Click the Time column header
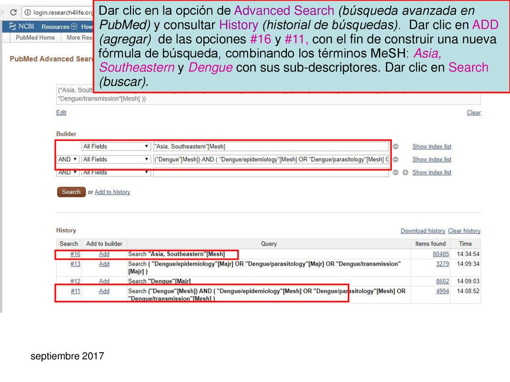510x382 pixels. [465, 244]
